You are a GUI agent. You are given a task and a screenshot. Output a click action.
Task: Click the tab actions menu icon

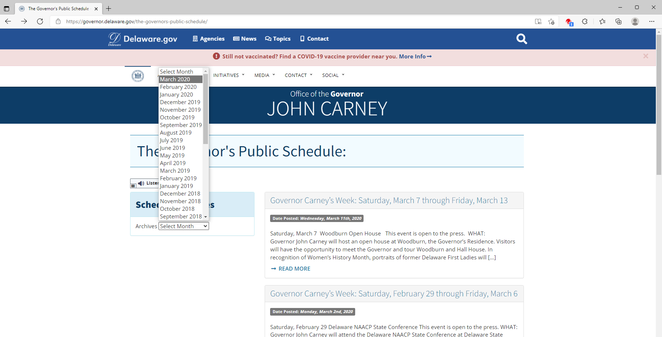pyautogui.click(x=7, y=8)
